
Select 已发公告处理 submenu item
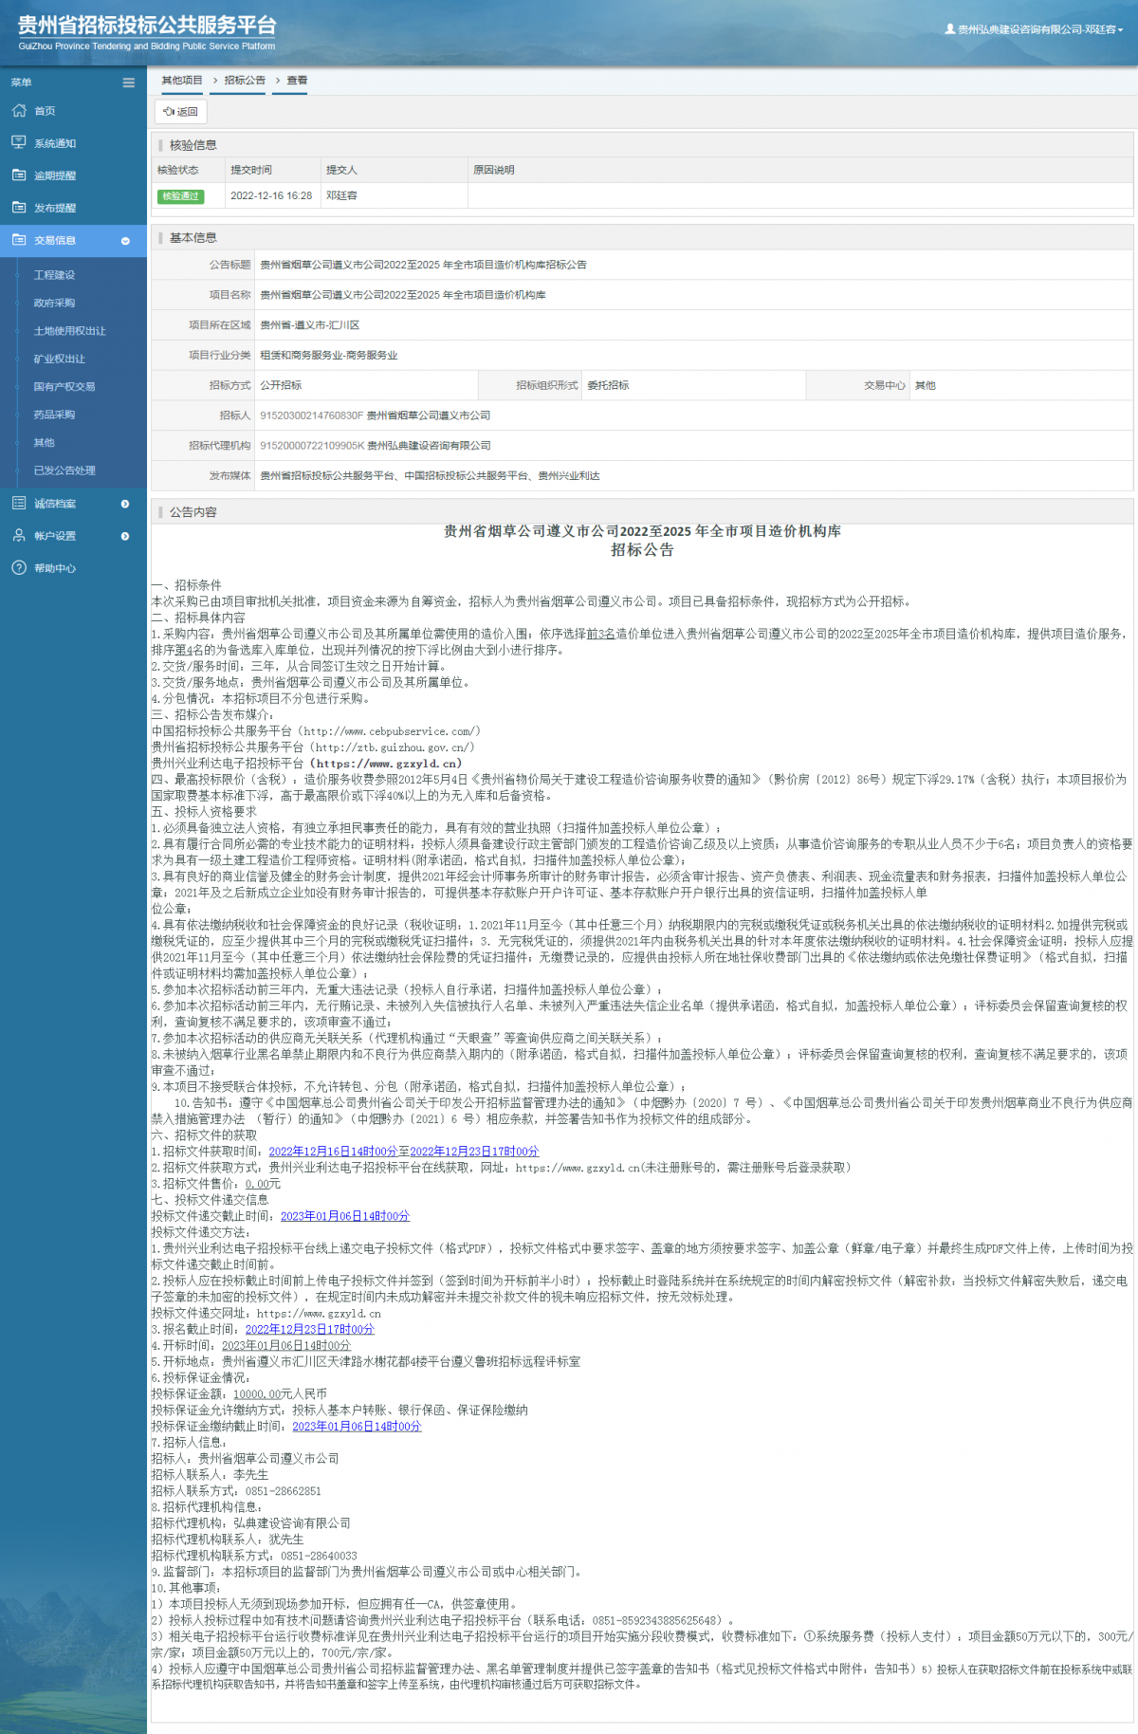click(64, 470)
